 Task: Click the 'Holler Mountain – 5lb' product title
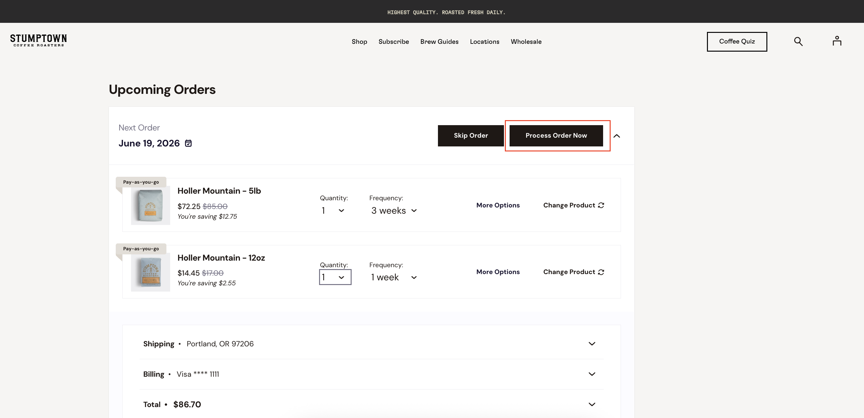(x=219, y=191)
